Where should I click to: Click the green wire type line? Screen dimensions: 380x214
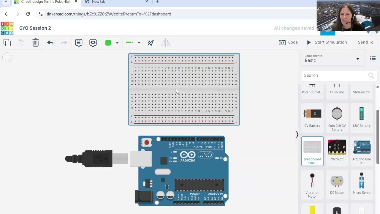129,43
